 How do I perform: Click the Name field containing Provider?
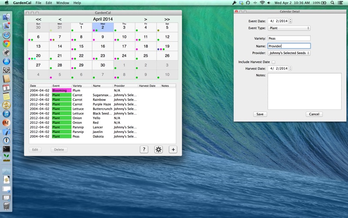[289, 46]
